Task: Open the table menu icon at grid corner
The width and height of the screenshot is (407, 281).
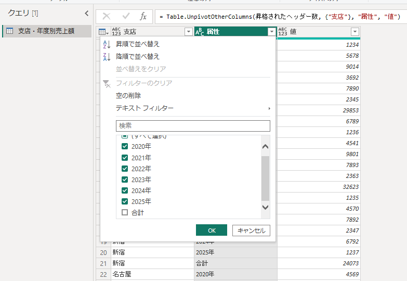Action: pyautogui.click(x=103, y=32)
